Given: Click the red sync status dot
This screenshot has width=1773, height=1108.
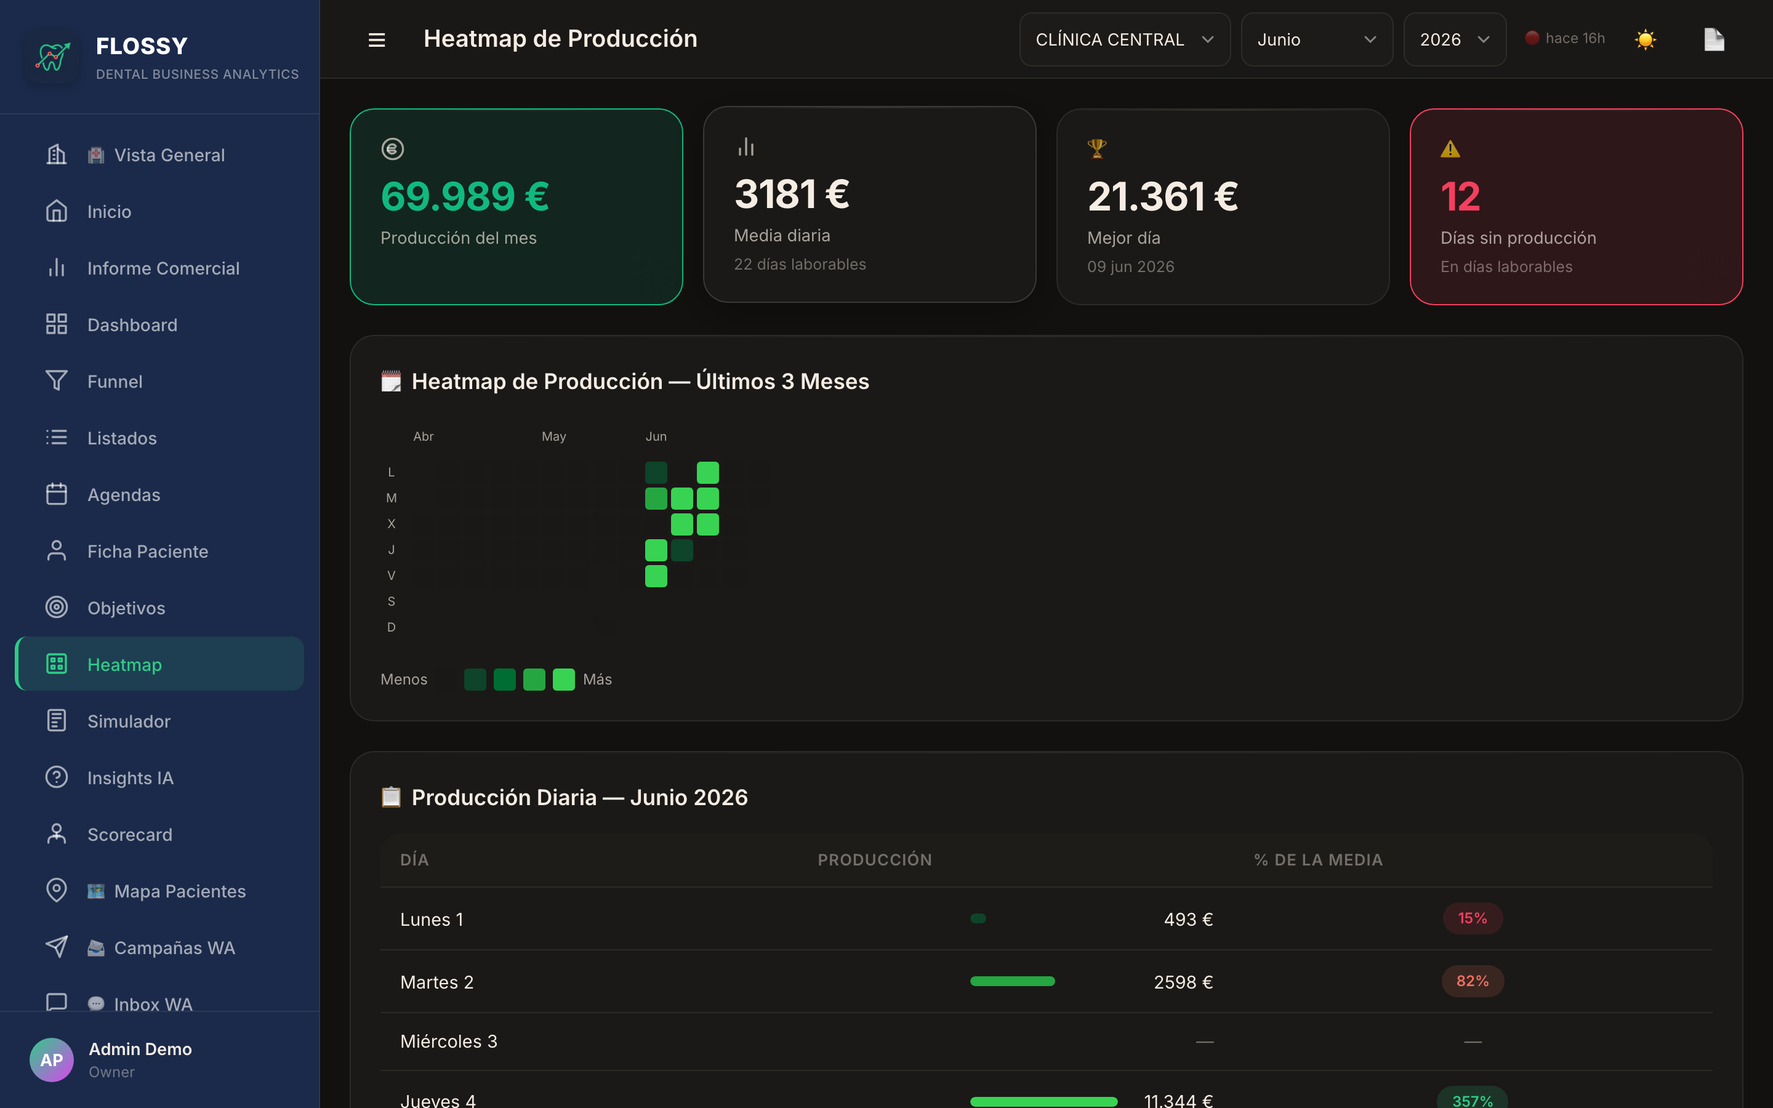Looking at the screenshot, I should [1531, 38].
